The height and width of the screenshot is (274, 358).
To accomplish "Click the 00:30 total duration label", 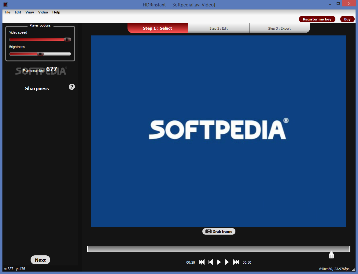I will pyautogui.click(x=247, y=262).
